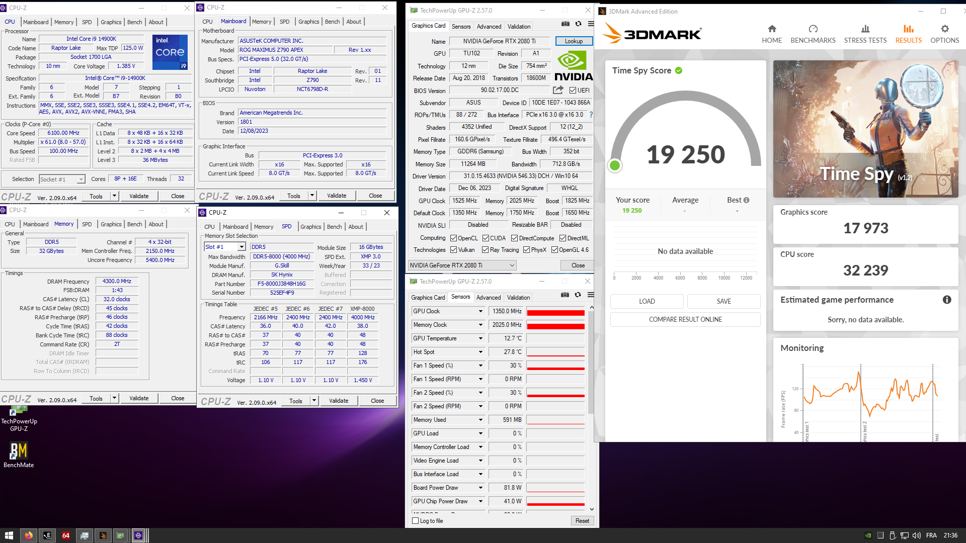Toggle the PhysX checkbox
Screen dimensions: 966x543
(527, 250)
